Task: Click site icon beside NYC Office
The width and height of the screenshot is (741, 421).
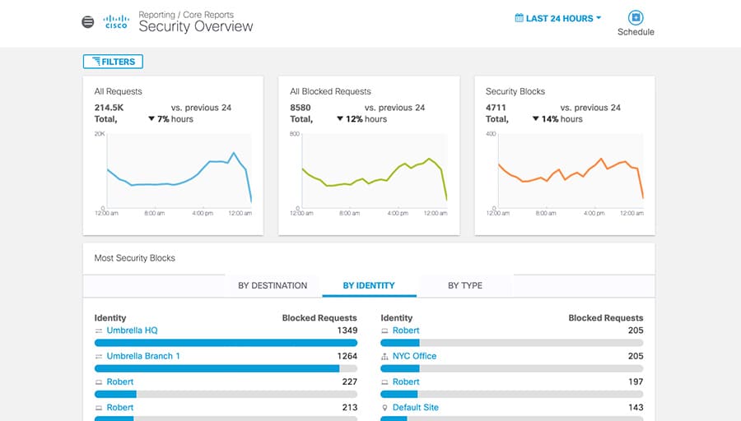Action: tap(384, 356)
